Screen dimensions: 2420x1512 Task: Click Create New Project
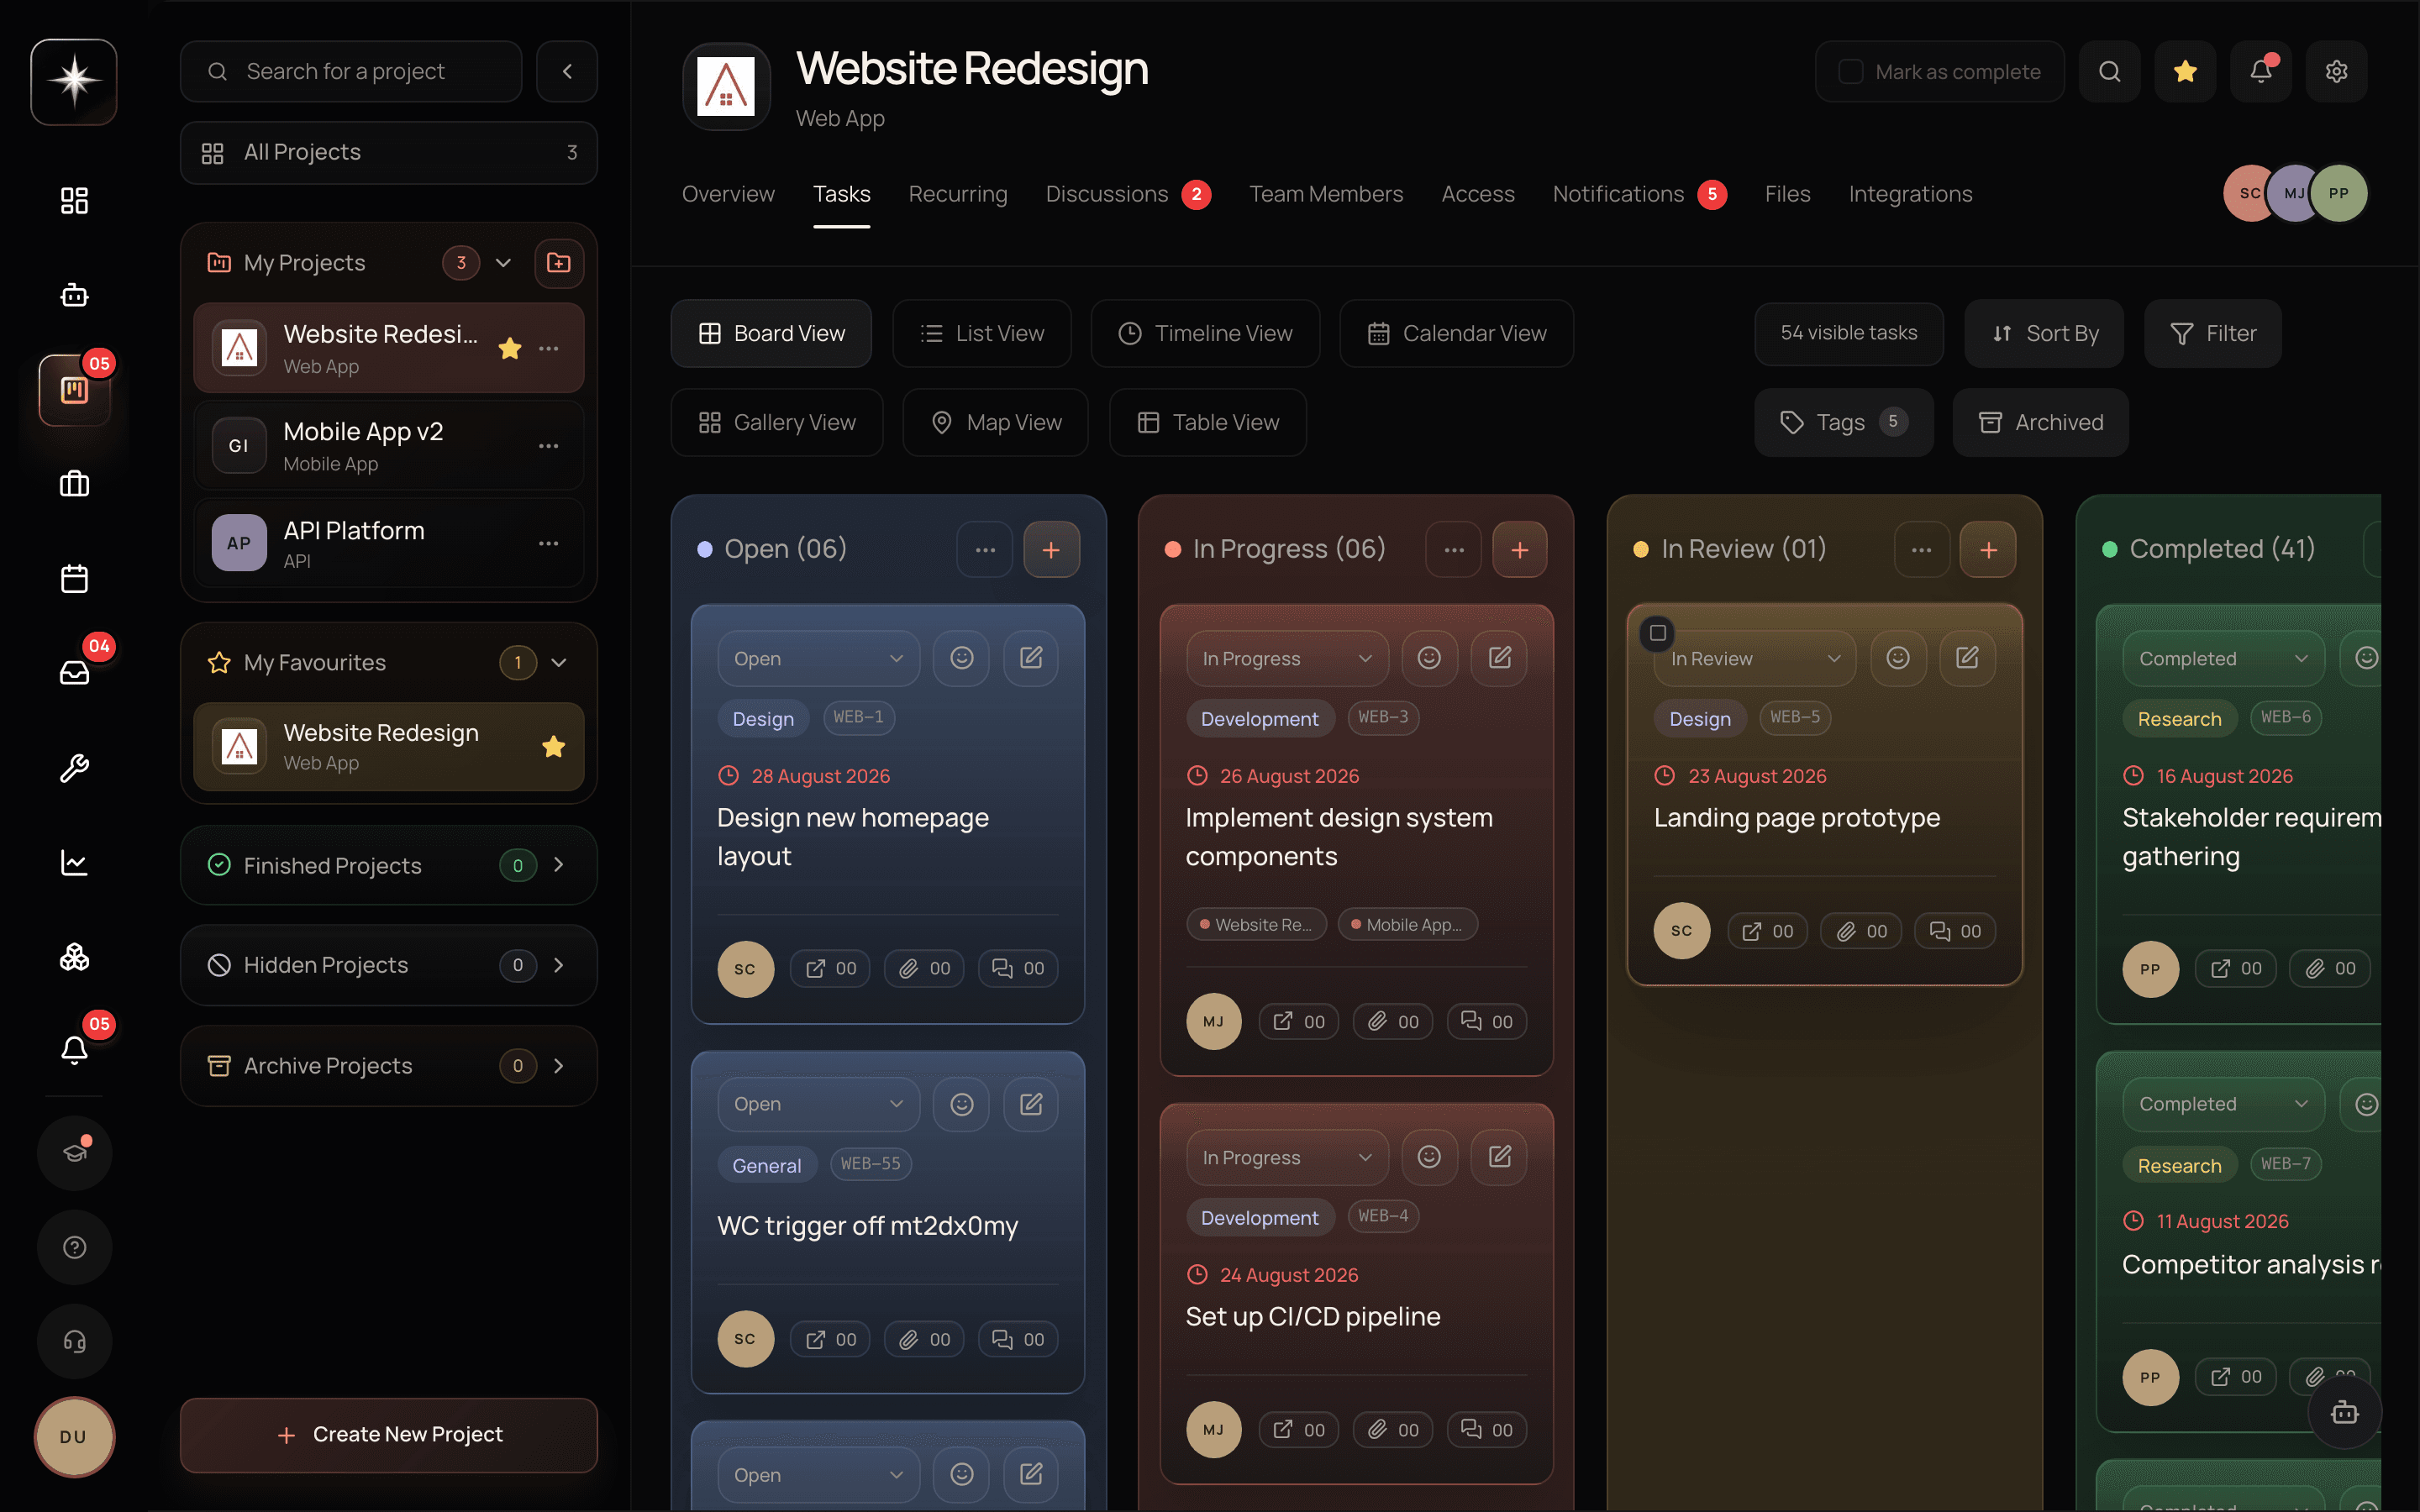(389, 1434)
